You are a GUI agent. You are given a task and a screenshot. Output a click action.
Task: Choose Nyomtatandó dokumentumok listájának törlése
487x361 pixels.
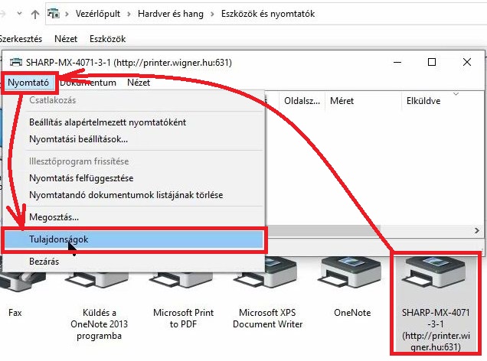click(126, 195)
